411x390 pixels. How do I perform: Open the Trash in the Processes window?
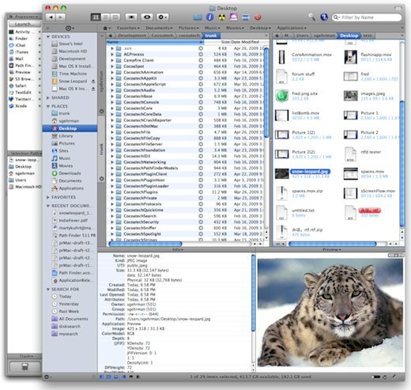[25, 367]
